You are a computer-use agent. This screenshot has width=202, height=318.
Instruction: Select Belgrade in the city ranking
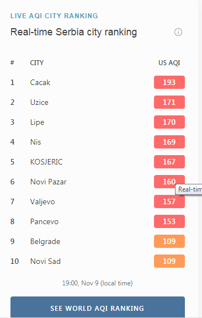pos(45,241)
